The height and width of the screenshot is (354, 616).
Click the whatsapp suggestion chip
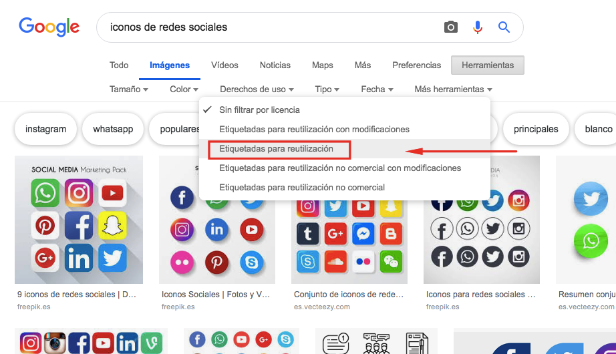point(113,129)
